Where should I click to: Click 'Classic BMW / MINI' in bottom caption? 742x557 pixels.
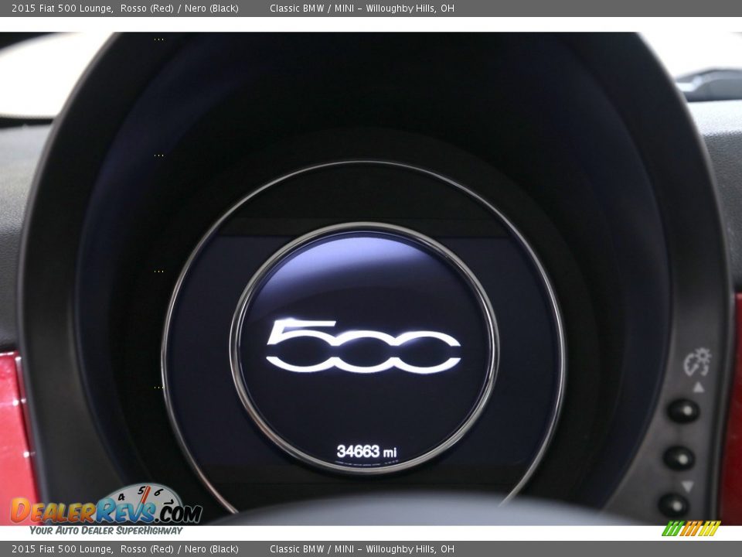(311, 549)
